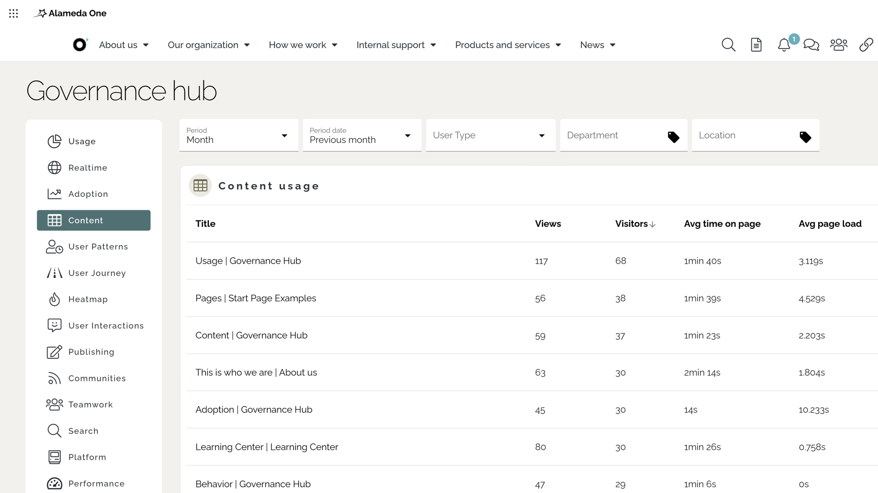Open the notifications bell
This screenshot has height=493, width=878.
(784, 45)
